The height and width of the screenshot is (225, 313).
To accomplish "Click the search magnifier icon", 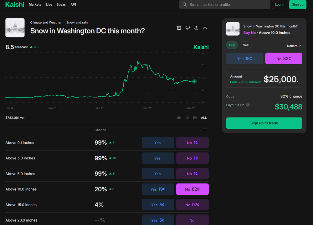I will (x=185, y=5).
